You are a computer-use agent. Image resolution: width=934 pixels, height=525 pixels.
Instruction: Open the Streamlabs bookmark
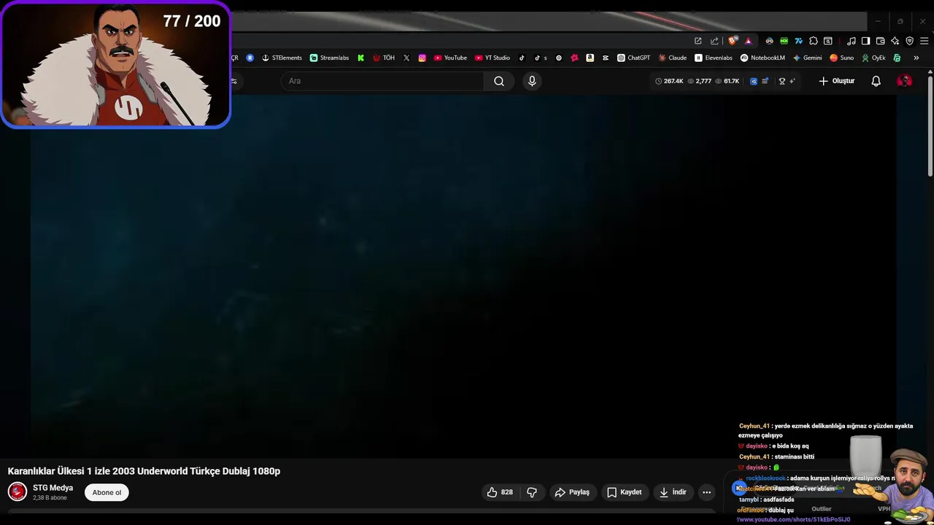tap(329, 58)
